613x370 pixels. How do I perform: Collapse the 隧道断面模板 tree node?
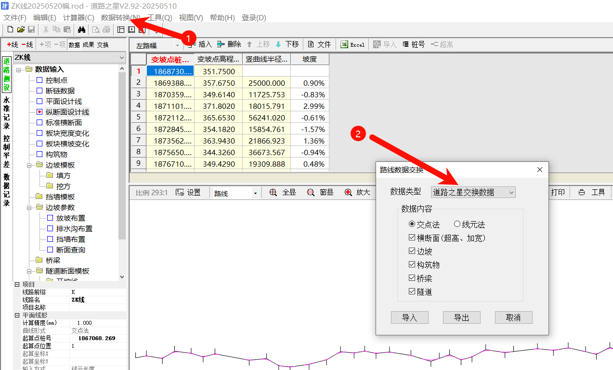click(29, 271)
